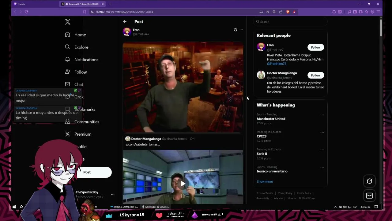The image size is (392, 221).
Task: Open the Windows Start button
Action: coord(14,207)
